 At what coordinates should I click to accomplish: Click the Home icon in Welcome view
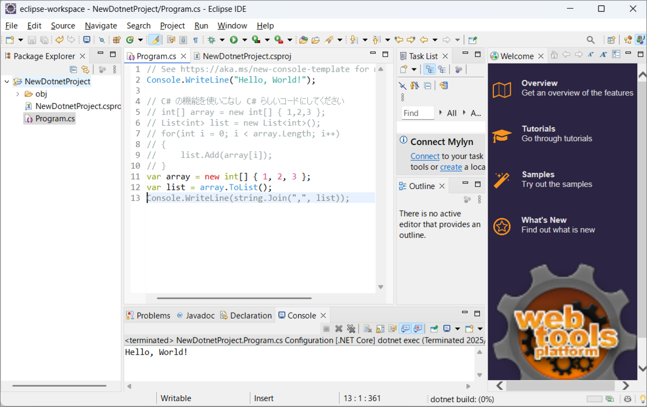click(x=554, y=54)
